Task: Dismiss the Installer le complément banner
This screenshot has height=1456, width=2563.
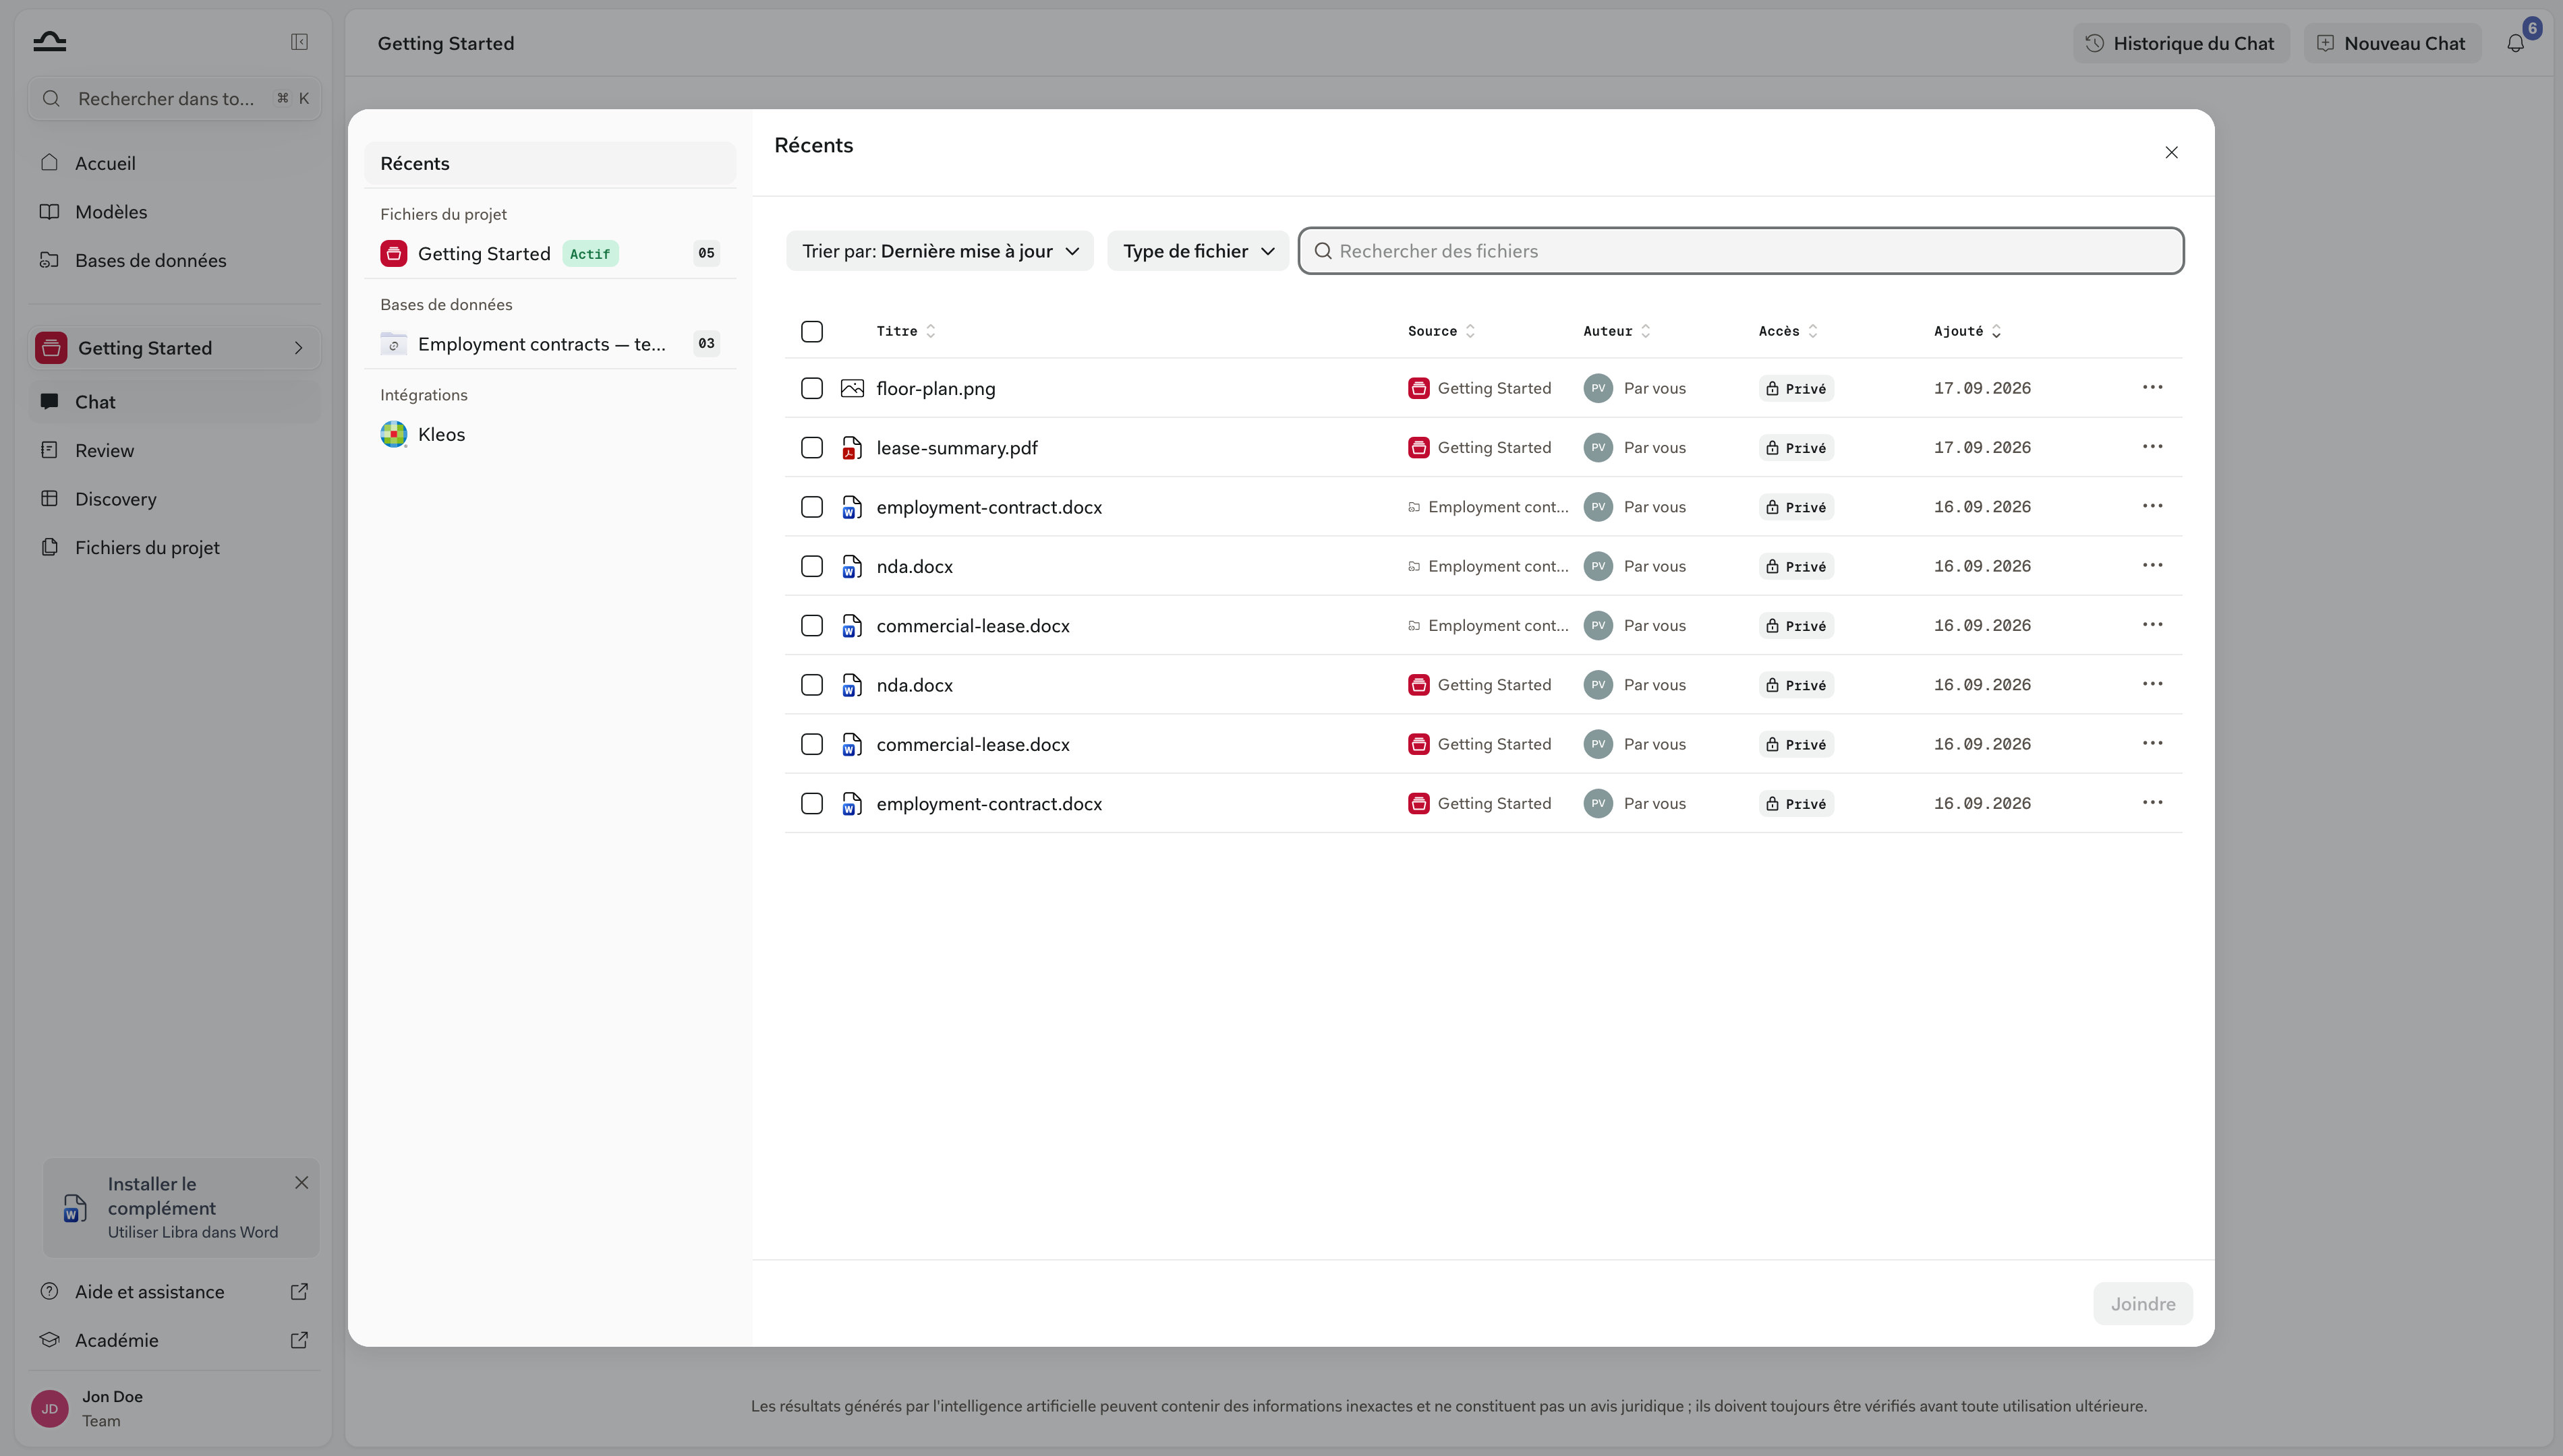Action: pos(301,1183)
